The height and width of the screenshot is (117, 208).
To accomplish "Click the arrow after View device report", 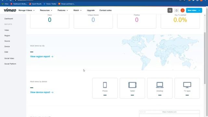I will pos(52,92).
